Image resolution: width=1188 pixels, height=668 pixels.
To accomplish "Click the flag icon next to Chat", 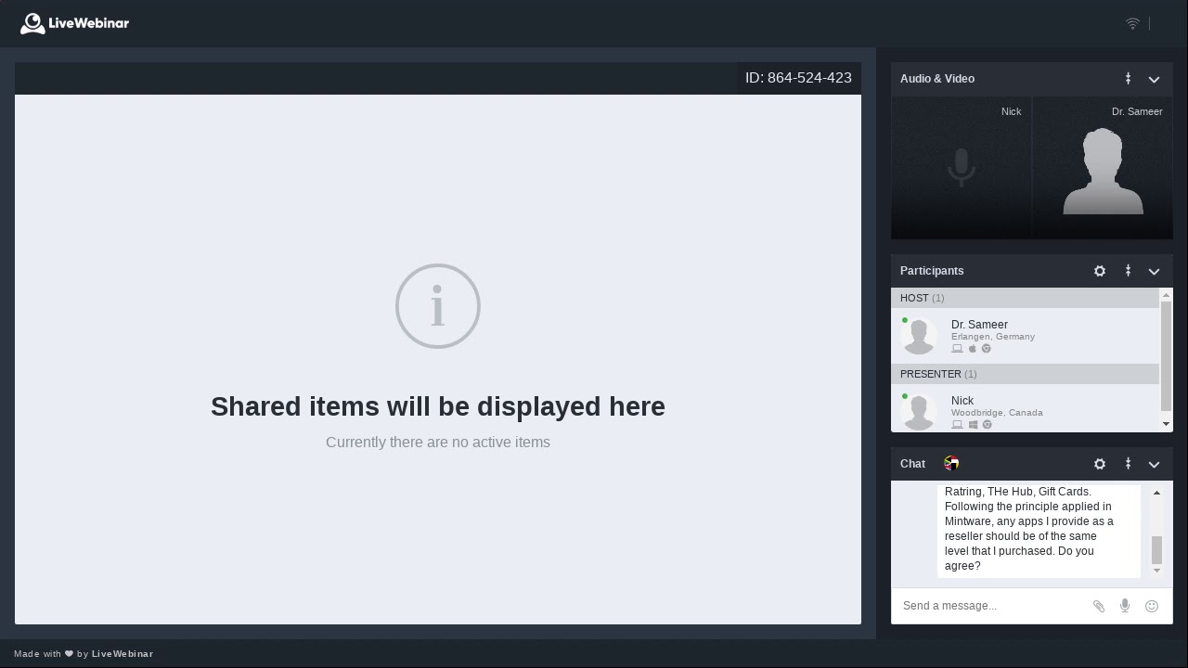I will 951,463.
